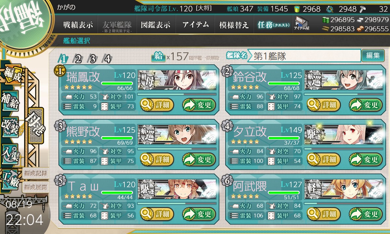
Task: Switch to fleet tab 3
Action: 93,59
